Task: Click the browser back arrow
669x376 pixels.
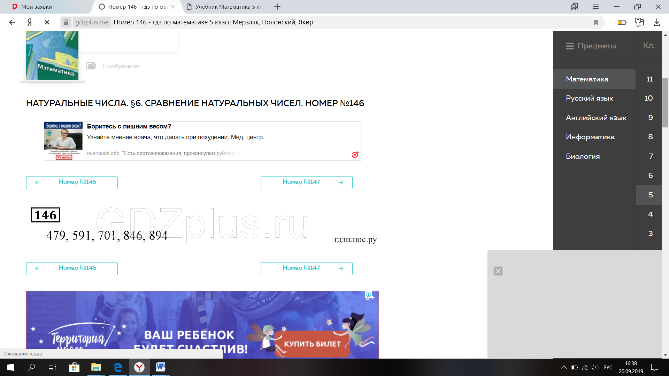Action: tap(12, 22)
